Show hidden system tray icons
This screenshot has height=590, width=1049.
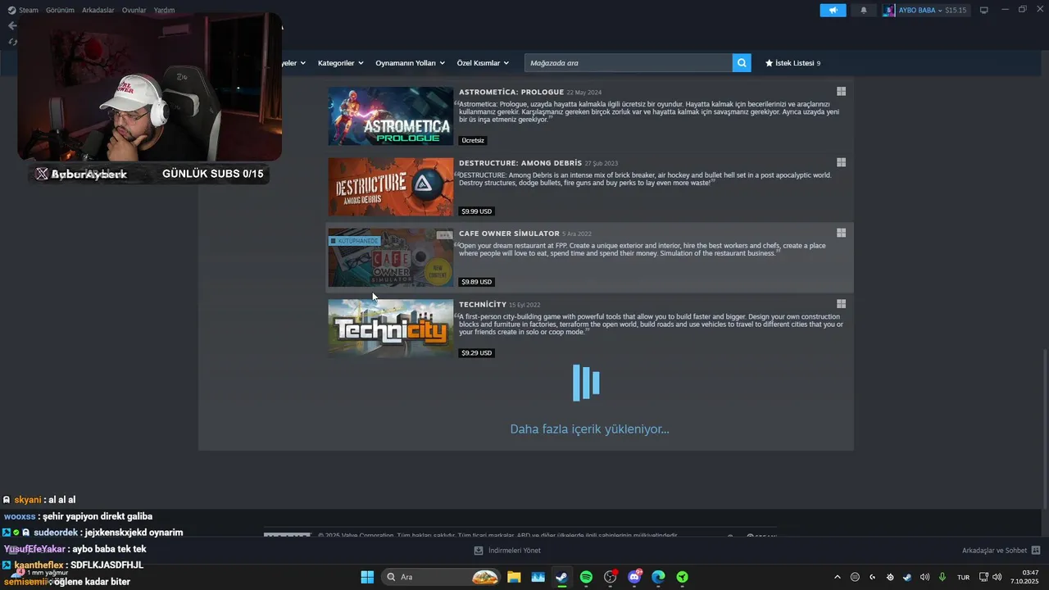837,577
